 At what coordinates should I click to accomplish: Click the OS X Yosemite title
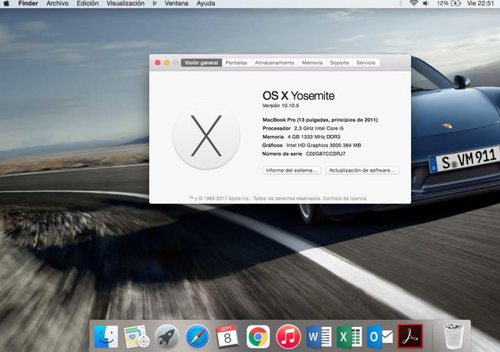point(298,95)
